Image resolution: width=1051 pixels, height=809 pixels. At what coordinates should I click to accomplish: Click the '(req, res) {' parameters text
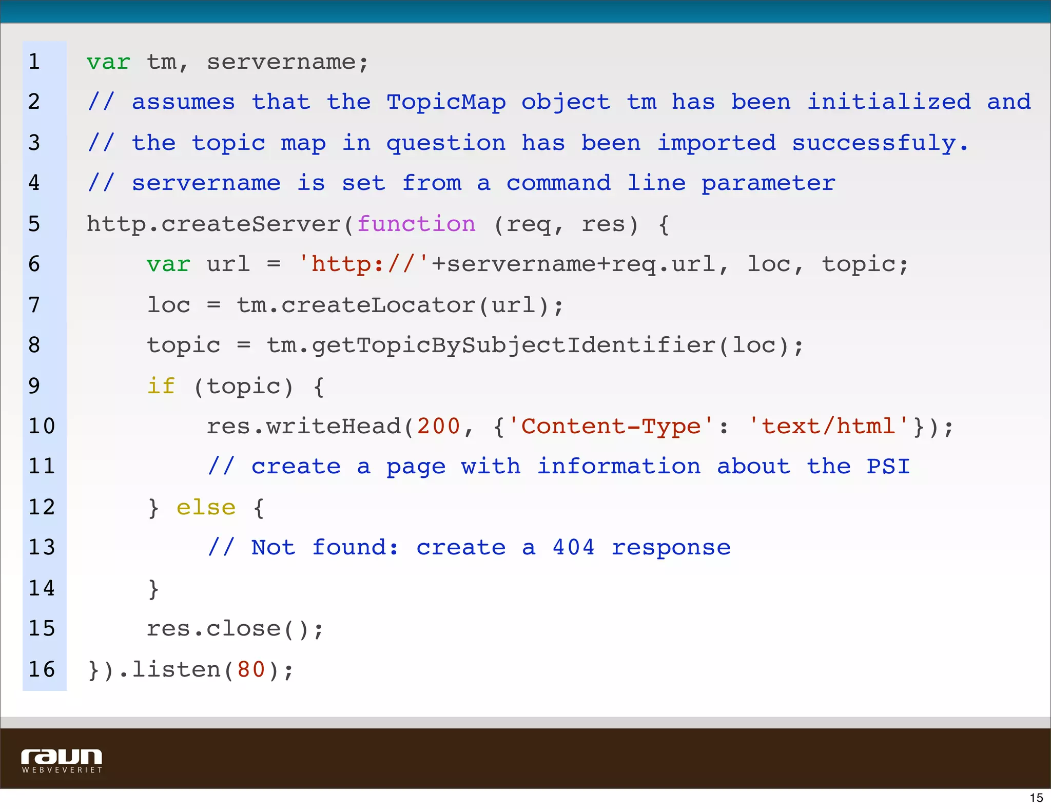(x=581, y=225)
